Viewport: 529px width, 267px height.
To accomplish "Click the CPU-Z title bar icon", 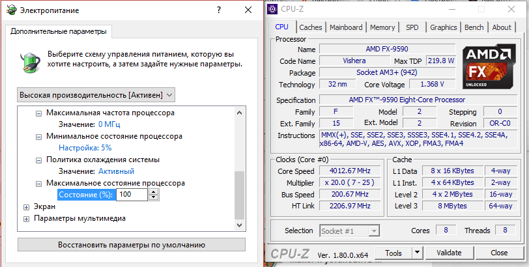I will pos(272,9).
